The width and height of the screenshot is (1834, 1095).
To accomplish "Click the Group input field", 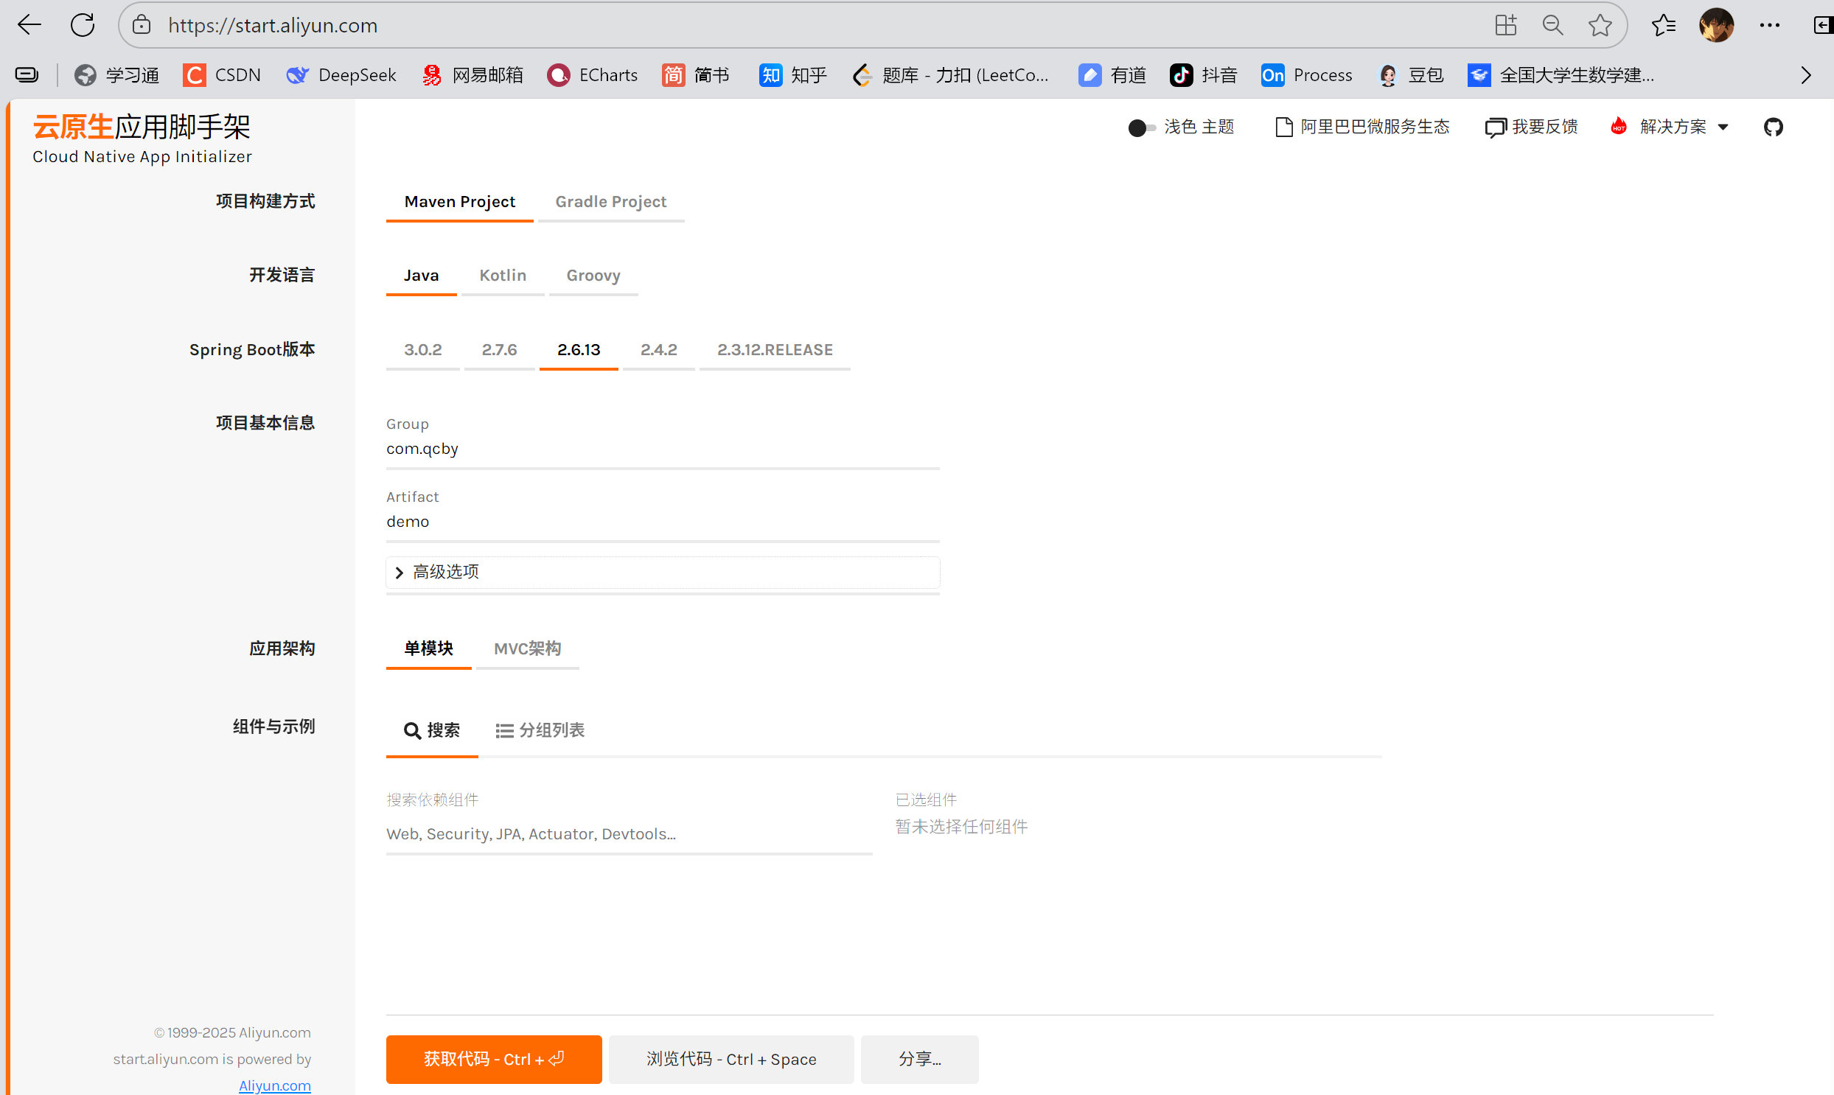I will coord(663,449).
